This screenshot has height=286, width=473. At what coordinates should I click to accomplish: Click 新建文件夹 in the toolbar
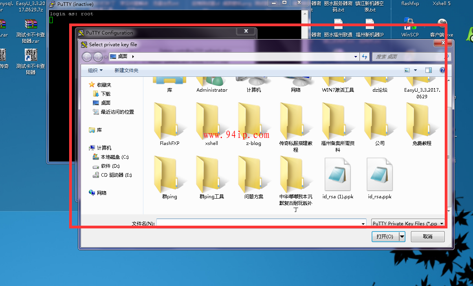coord(126,71)
